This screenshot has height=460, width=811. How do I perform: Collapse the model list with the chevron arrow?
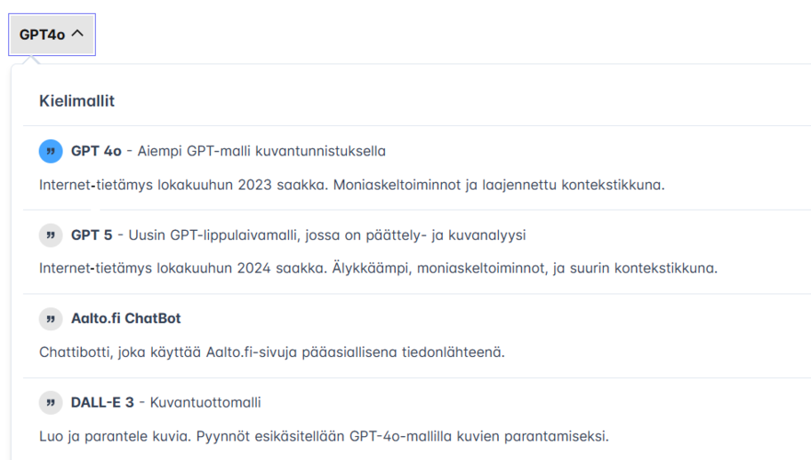click(x=77, y=34)
